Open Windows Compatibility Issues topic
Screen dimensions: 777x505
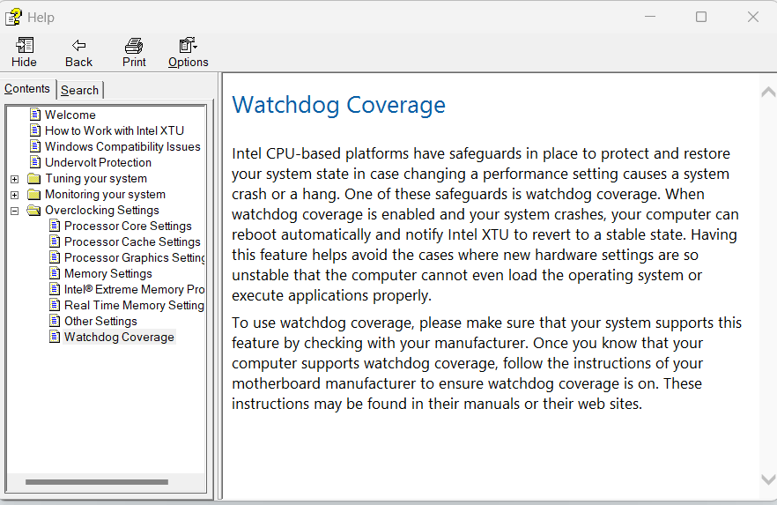tap(123, 146)
